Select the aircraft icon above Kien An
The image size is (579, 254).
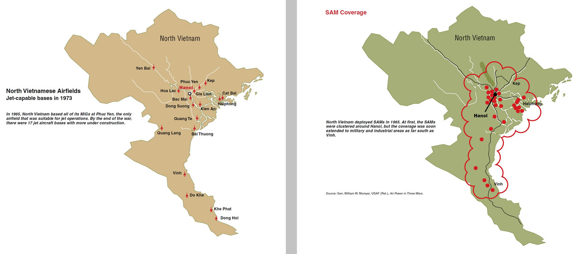tap(200, 104)
